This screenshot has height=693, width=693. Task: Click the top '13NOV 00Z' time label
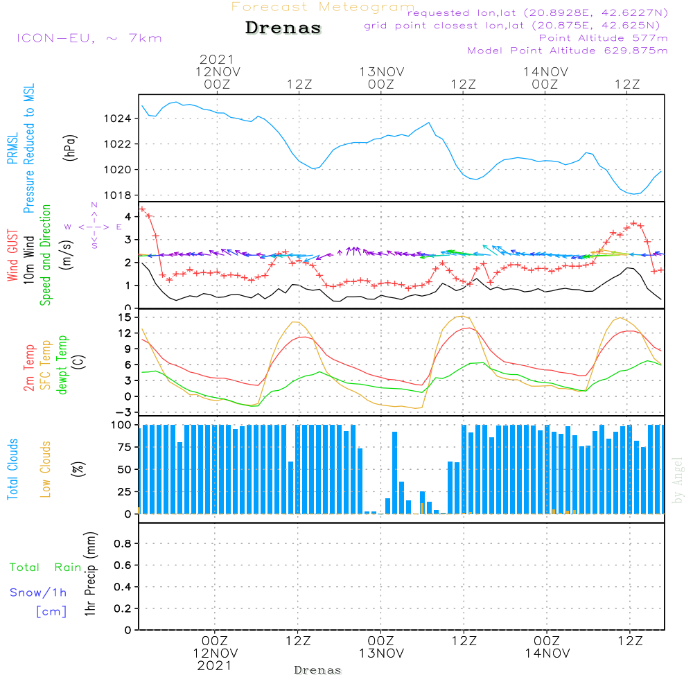click(x=381, y=78)
